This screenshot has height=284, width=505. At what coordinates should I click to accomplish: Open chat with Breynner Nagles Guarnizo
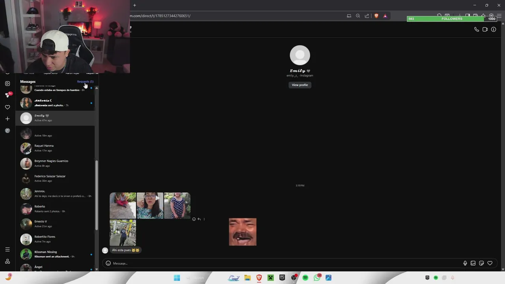[55, 163]
